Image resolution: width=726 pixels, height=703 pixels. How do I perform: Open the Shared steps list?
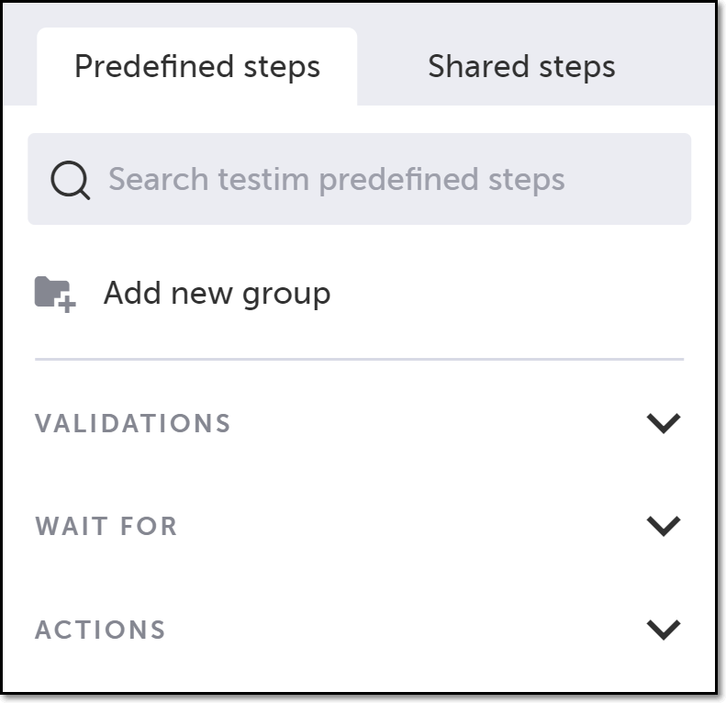point(521,67)
